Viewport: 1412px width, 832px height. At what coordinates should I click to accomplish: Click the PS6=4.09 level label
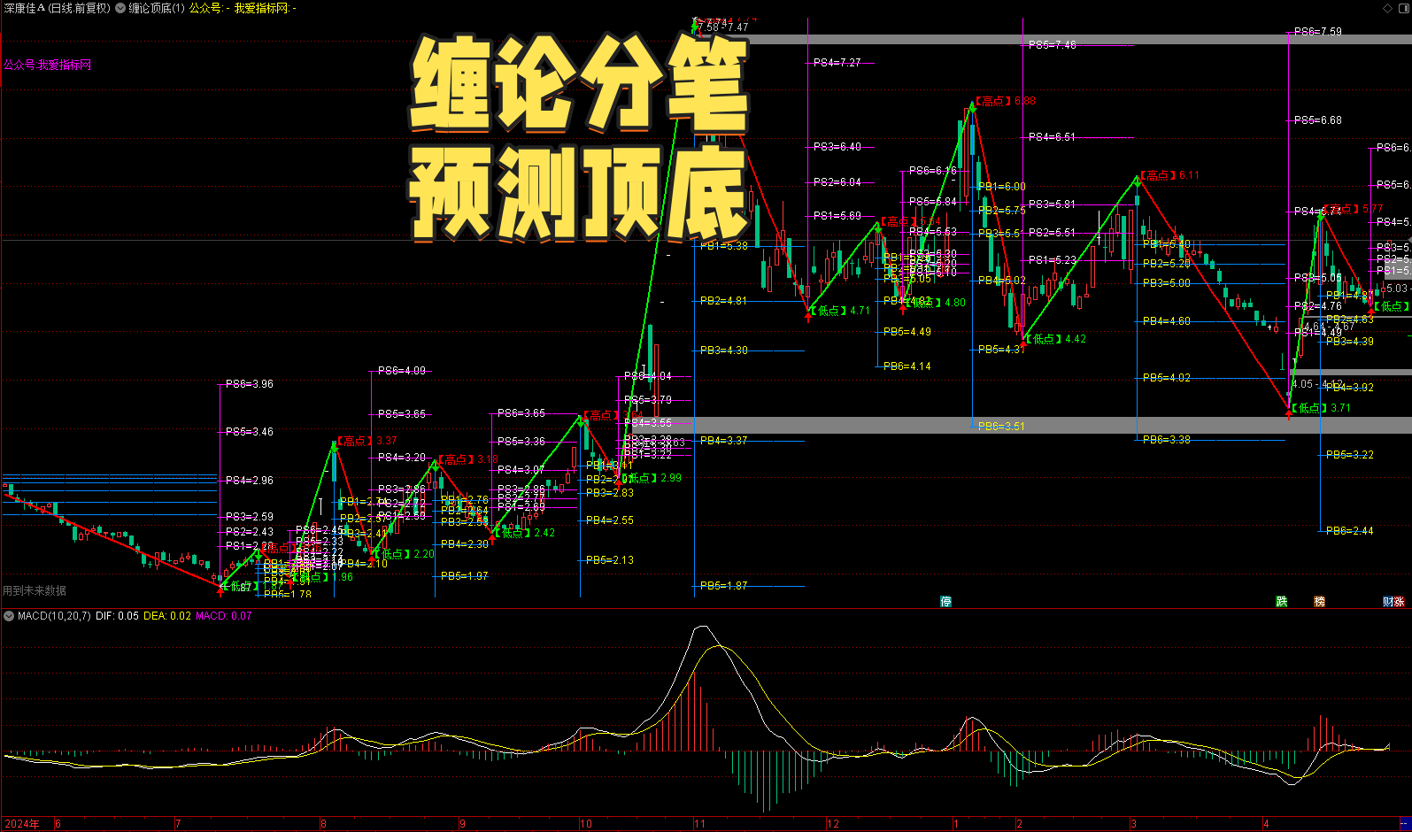point(401,371)
